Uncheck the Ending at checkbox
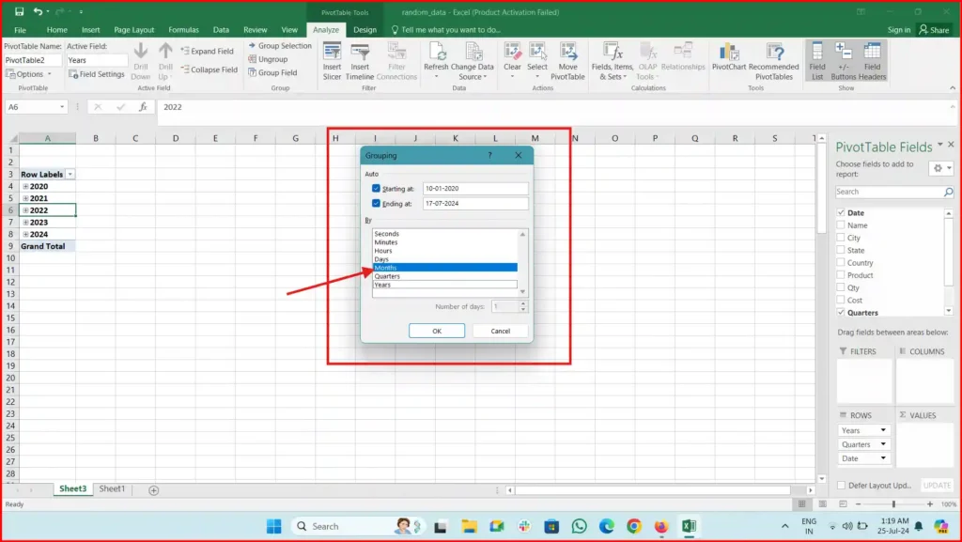Image resolution: width=962 pixels, height=542 pixels. click(376, 203)
